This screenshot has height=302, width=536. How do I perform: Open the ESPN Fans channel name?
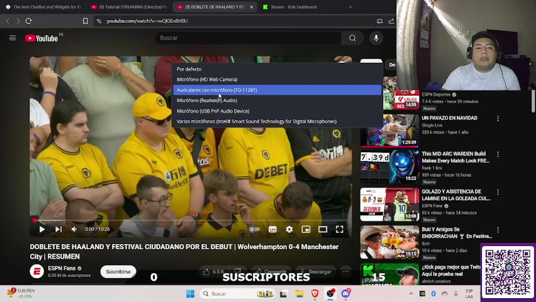click(62, 268)
